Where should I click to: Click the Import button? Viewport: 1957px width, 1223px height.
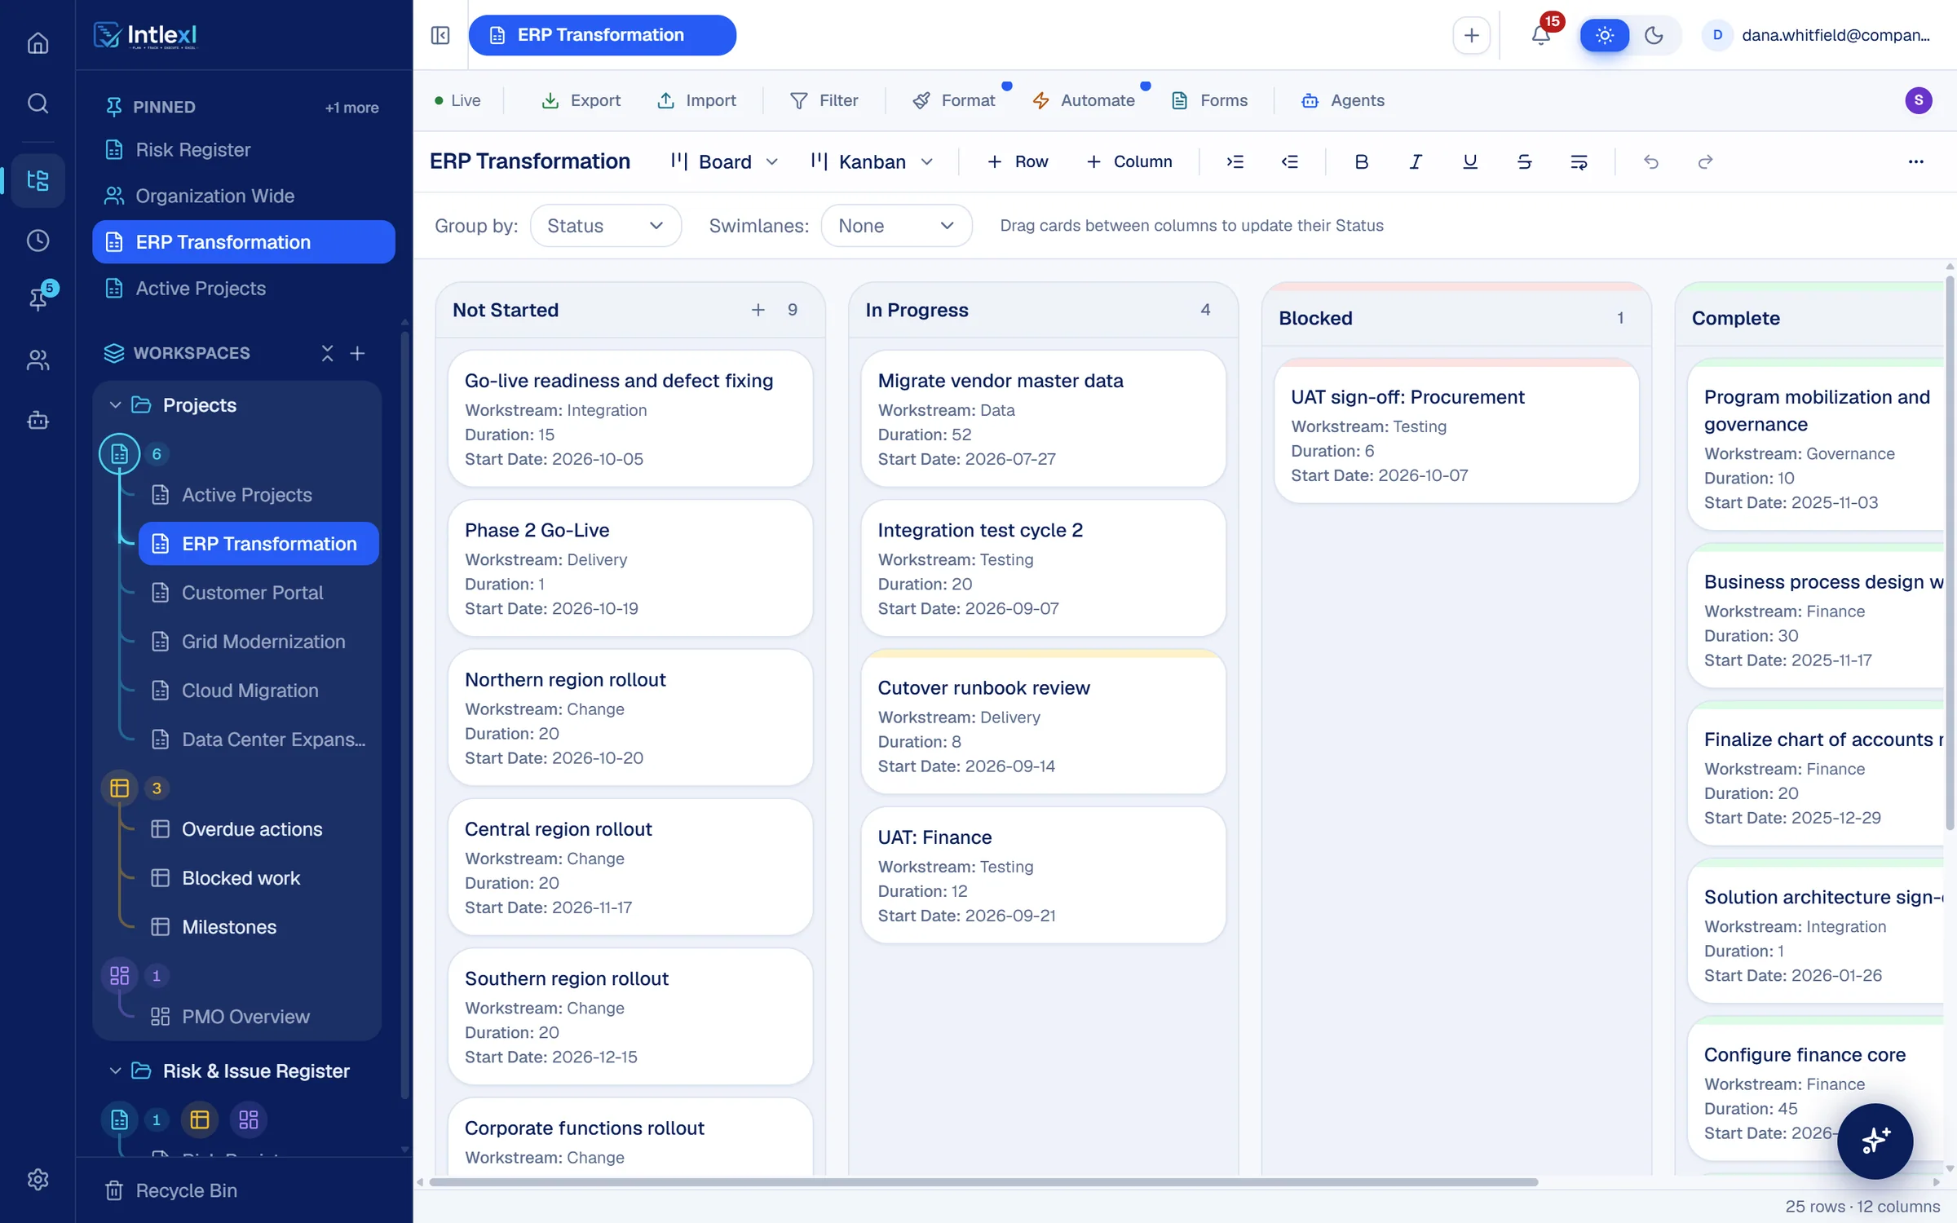(697, 100)
